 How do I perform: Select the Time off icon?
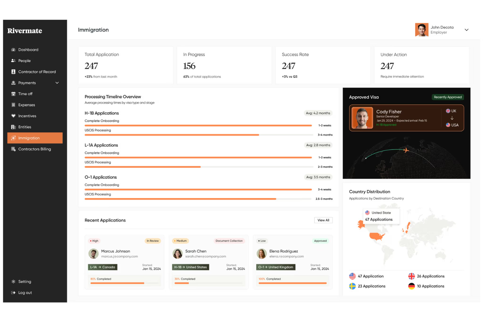pyautogui.click(x=13, y=94)
